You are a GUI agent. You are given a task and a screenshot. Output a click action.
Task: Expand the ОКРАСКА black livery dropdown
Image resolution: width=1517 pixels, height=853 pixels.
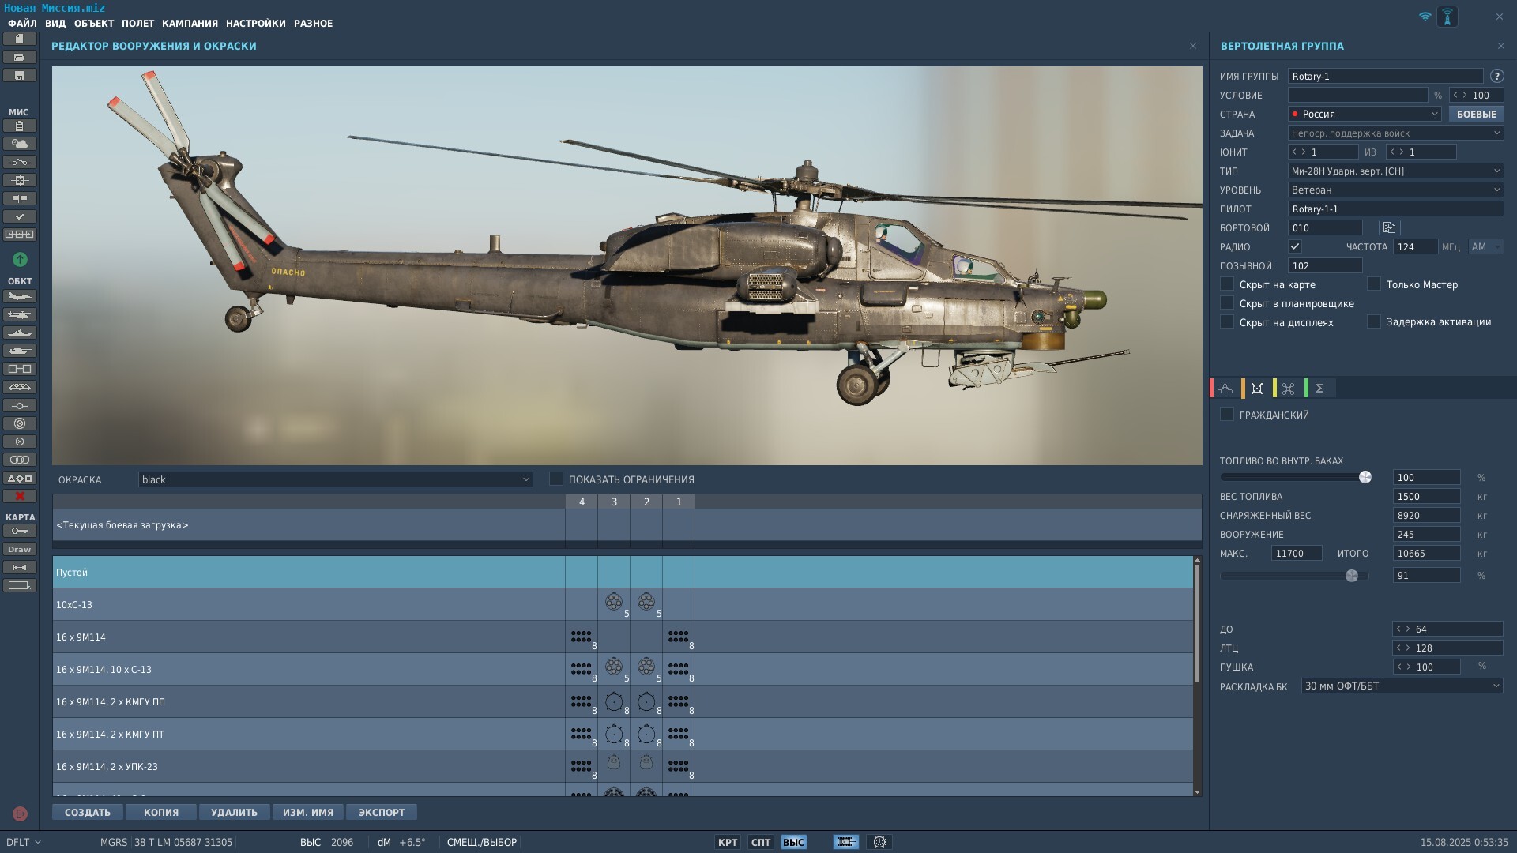coord(335,479)
